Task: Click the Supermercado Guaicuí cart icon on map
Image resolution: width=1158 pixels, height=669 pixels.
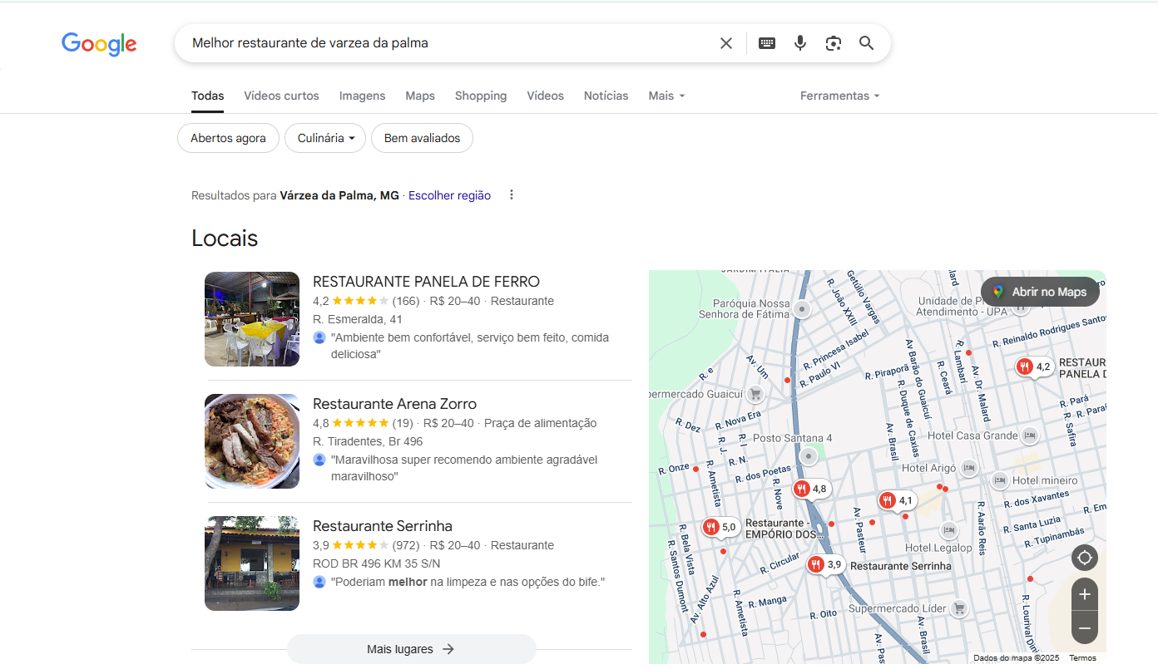Action: [755, 394]
